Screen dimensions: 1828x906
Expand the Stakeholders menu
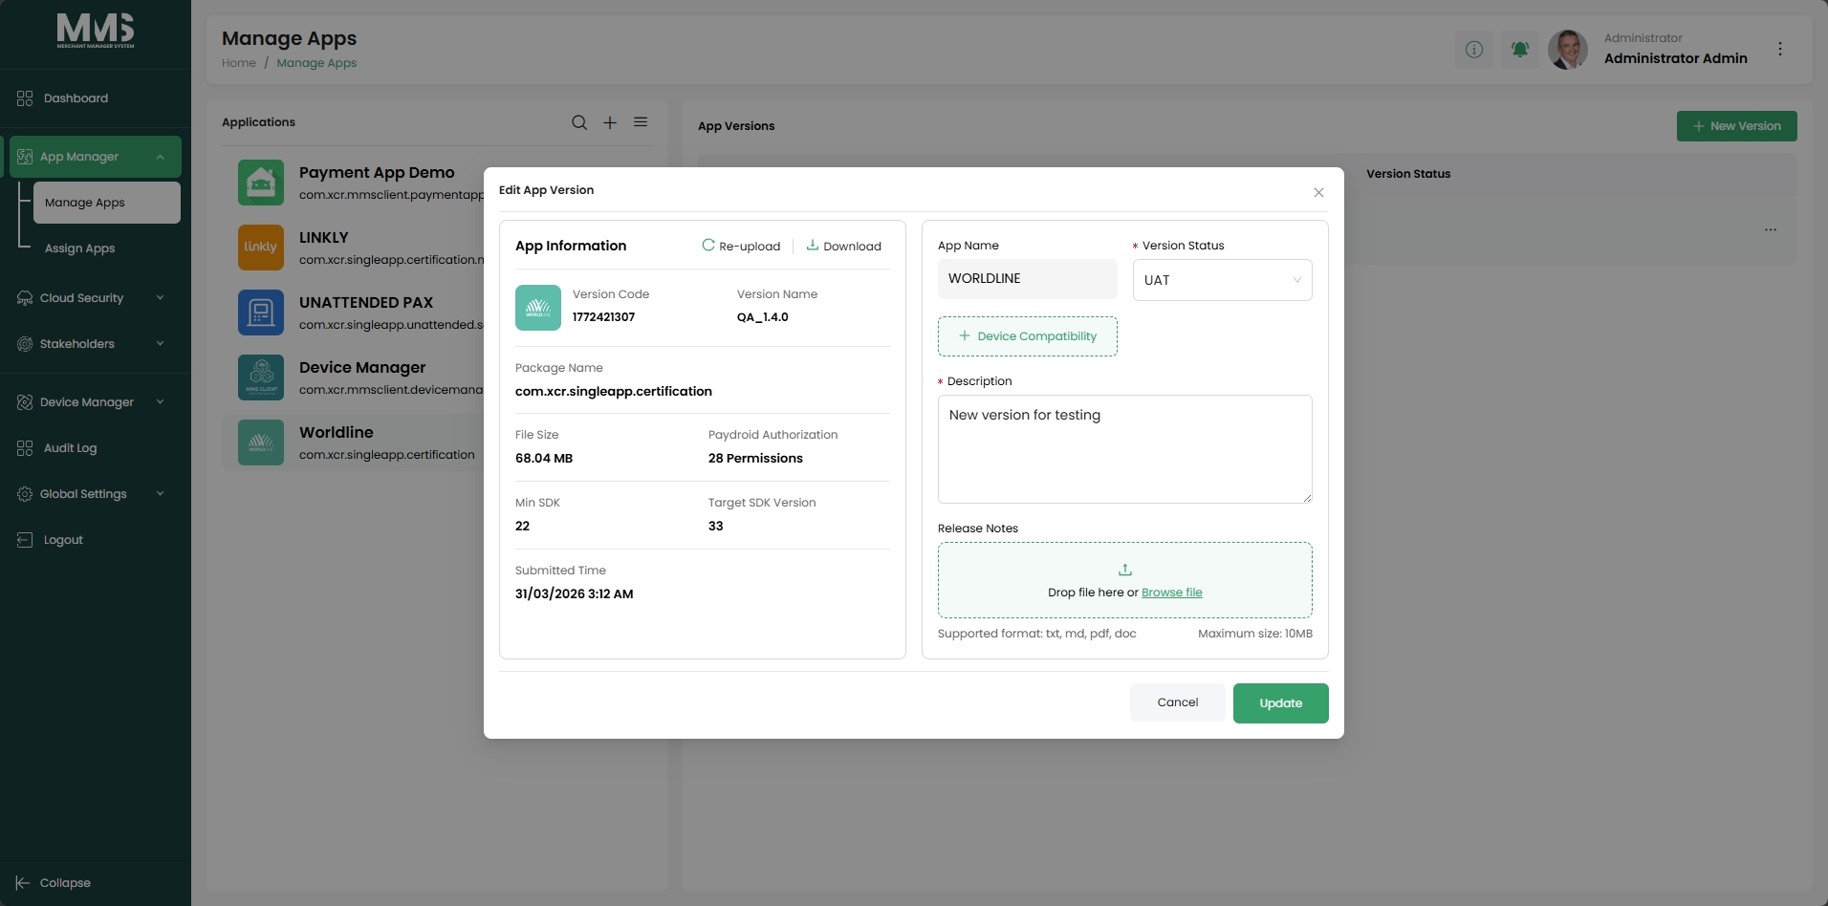[96, 344]
